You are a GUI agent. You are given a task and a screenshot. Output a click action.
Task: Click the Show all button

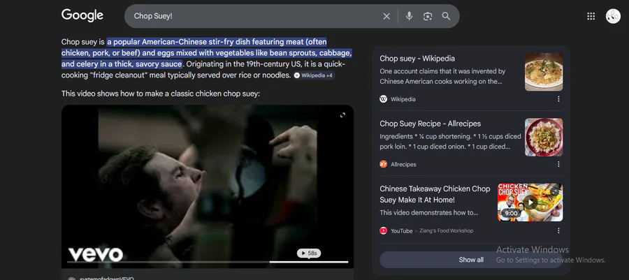pos(471,260)
